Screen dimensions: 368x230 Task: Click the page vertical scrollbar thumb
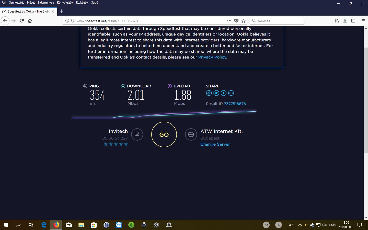(x=366, y=100)
